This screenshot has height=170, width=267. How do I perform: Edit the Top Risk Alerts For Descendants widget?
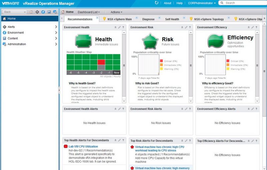(x=186, y=141)
